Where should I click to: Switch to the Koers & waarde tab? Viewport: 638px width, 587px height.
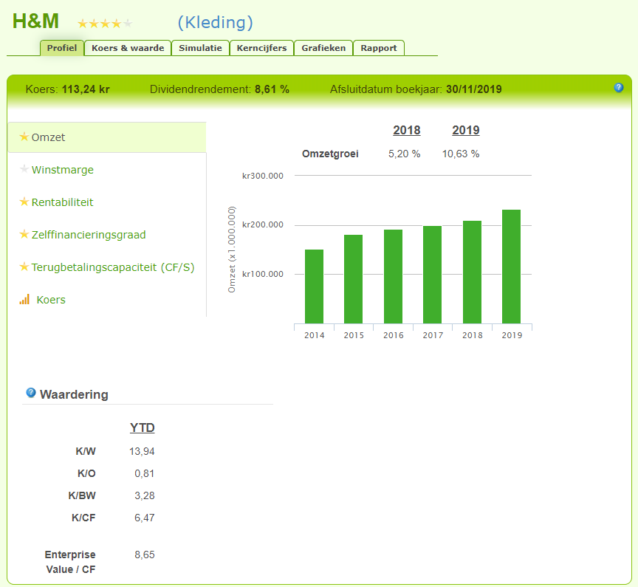[128, 48]
